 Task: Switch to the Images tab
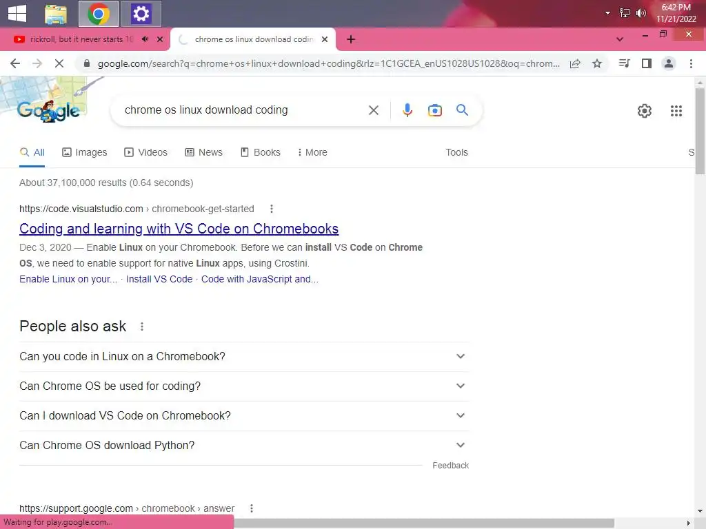tap(85, 152)
